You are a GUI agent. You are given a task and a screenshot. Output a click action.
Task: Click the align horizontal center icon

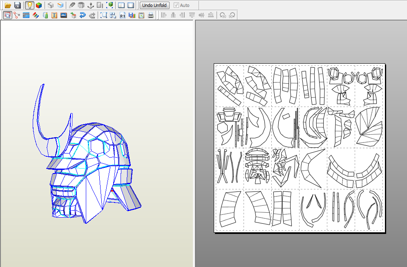coord(173,15)
